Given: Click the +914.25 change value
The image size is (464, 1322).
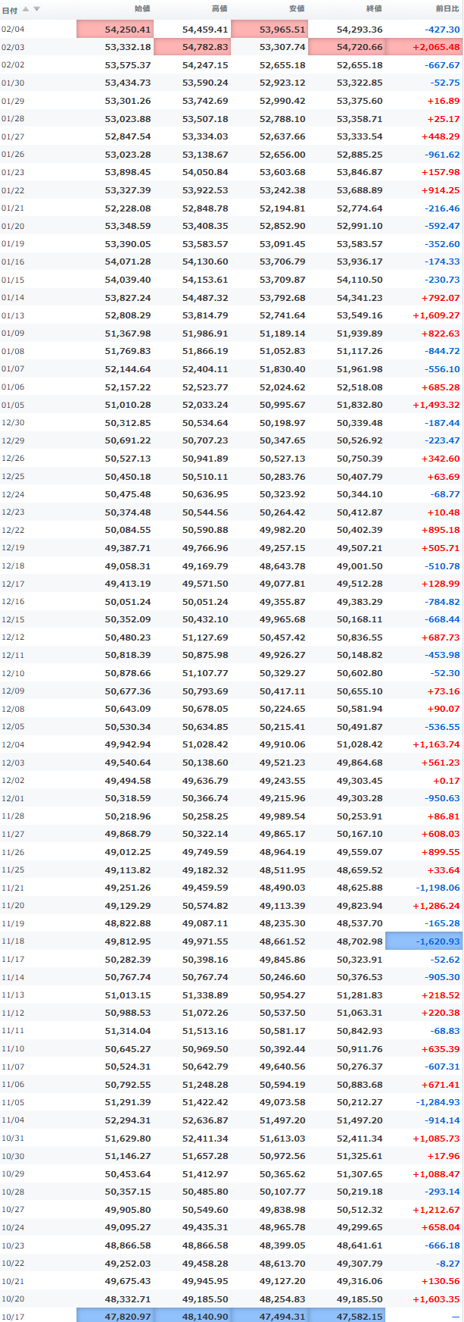Looking at the screenshot, I should tap(441, 190).
